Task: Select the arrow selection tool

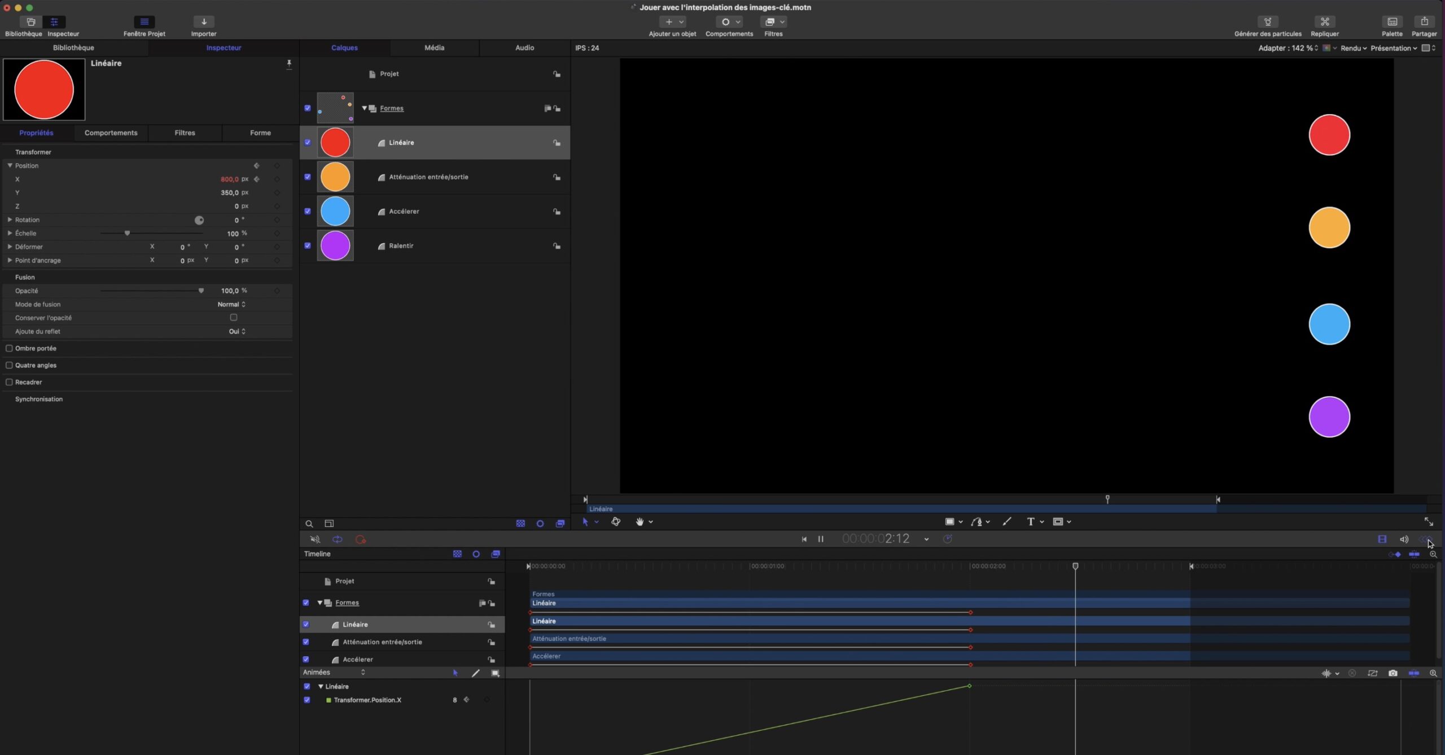Action: [x=585, y=523]
